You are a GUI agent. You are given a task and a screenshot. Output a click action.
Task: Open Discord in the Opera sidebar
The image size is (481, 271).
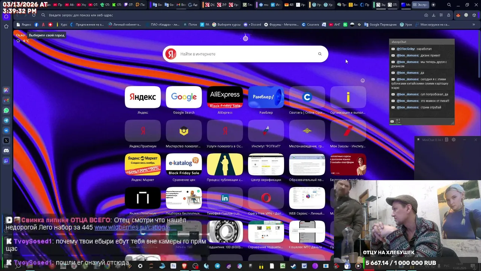click(6, 151)
